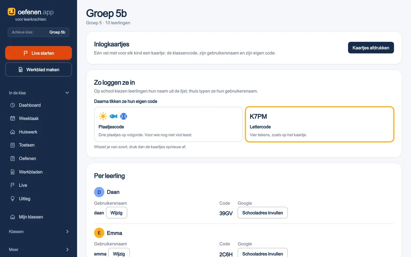The height and width of the screenshot is (257, 411).
Task: Click Wijzig next to username daan
Action: click(116, 213)
